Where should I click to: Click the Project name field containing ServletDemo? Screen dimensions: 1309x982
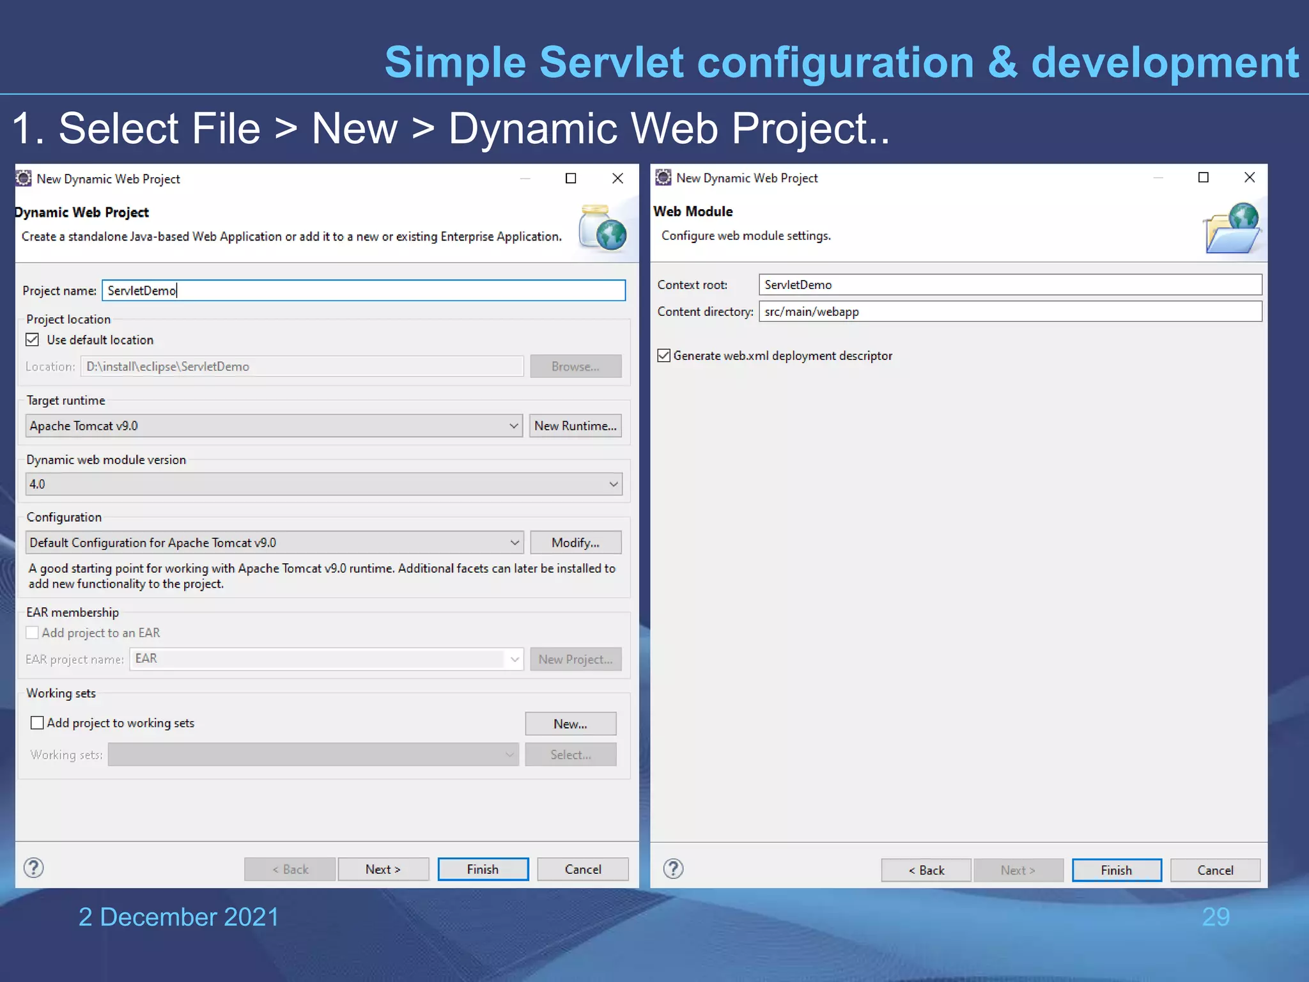coord(364,290)
